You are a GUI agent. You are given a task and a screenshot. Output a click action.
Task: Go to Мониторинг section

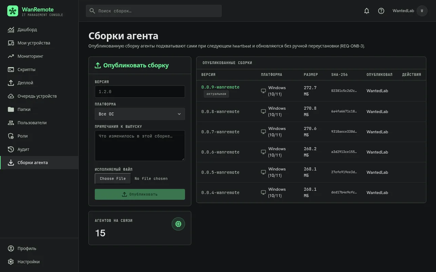39,56
